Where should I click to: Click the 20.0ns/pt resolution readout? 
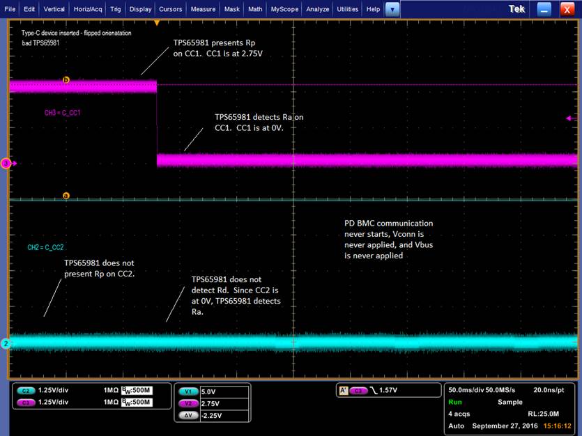tap(549, 390)
